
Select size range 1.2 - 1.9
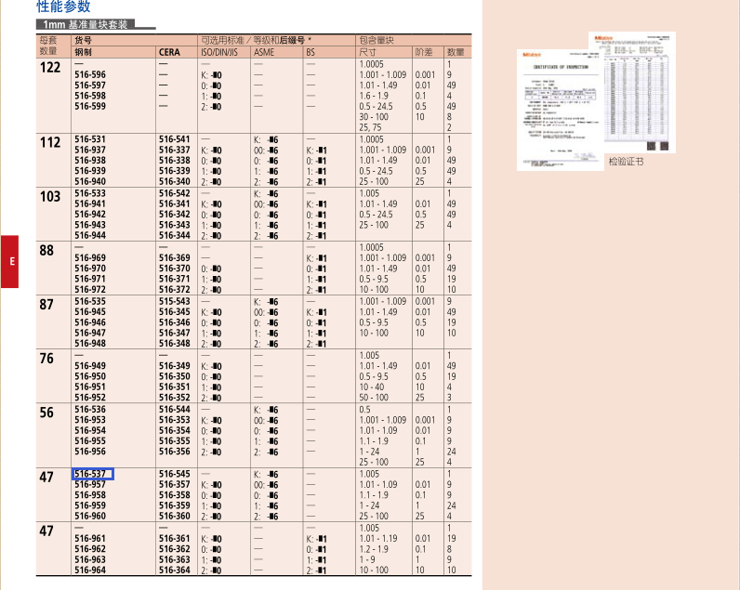coord(374,549)
